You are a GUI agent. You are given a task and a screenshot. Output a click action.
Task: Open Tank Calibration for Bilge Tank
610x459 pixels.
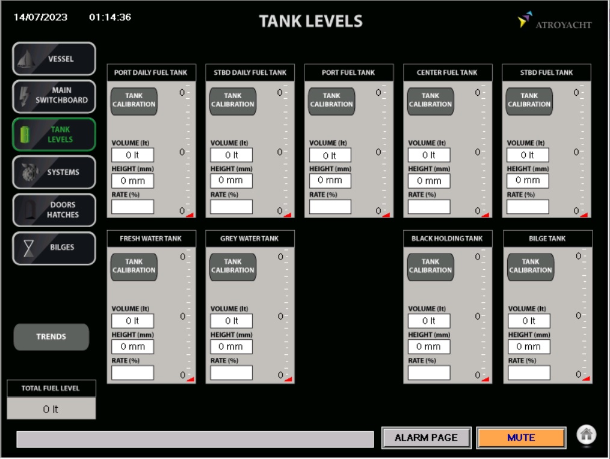pos(530,267)
